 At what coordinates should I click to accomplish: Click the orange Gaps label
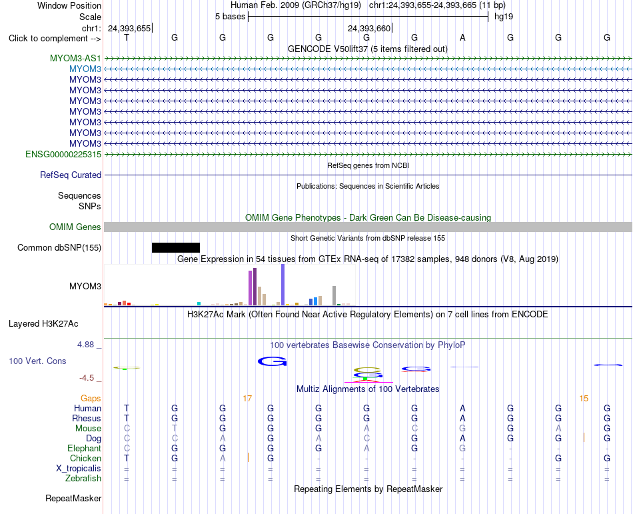pos(91,399)
